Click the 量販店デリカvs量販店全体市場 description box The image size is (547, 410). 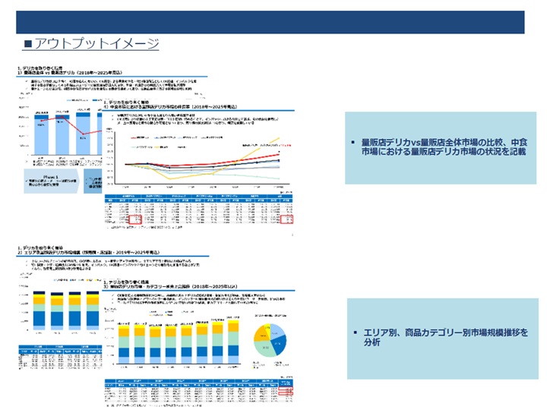tap(441, 148)
